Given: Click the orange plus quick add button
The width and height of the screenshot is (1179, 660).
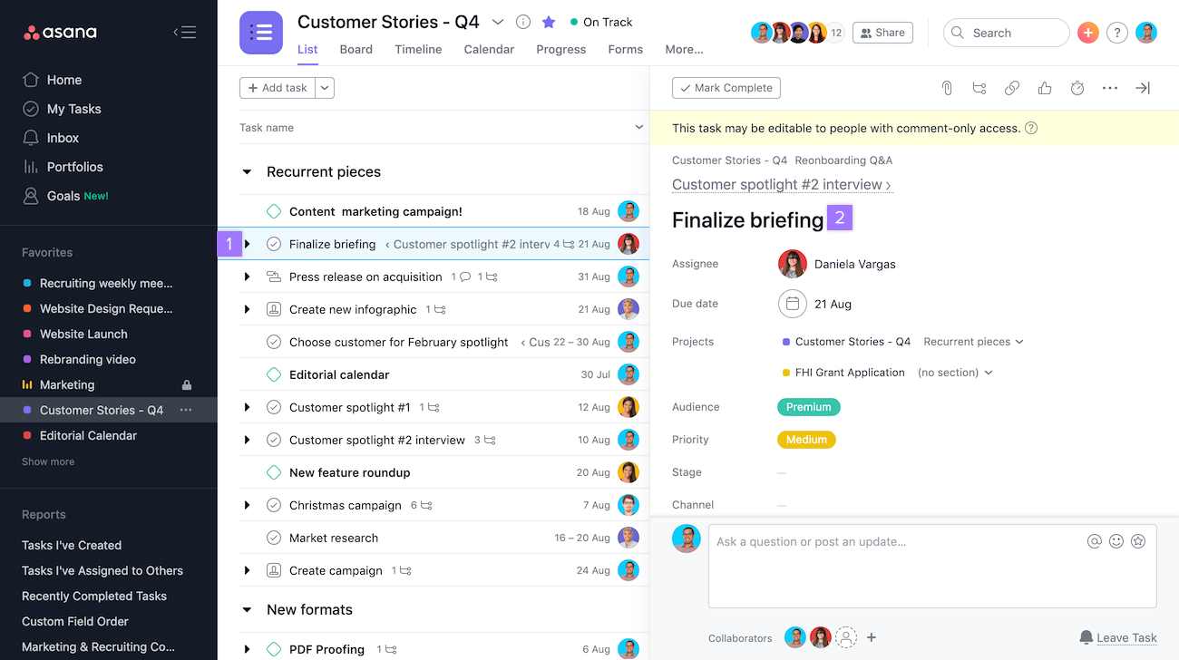Looking at the screenshot, I should (1087, 33).
